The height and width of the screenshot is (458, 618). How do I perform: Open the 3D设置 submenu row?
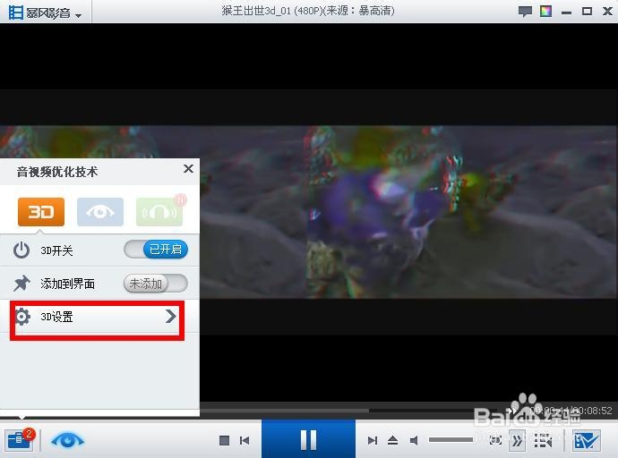point(98,317)
